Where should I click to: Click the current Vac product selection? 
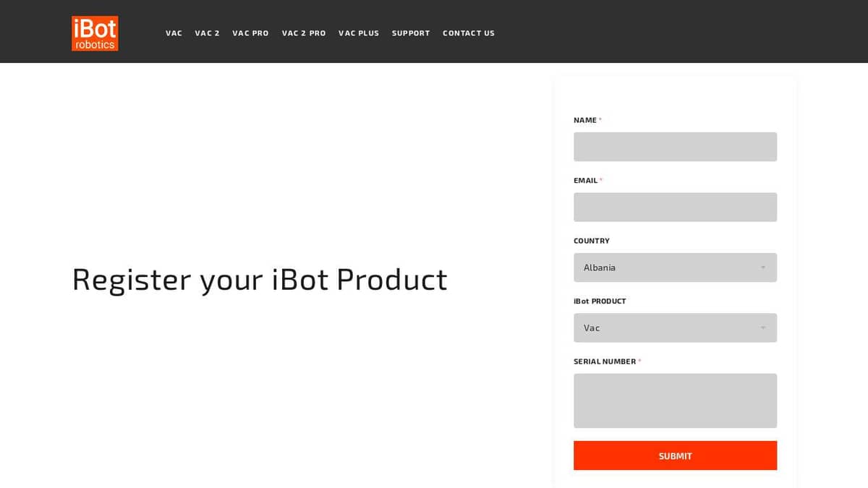pyautogui.click(x=592, y=328)
